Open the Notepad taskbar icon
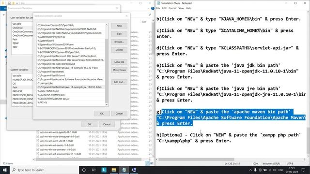310x174 pixels. 124,170
